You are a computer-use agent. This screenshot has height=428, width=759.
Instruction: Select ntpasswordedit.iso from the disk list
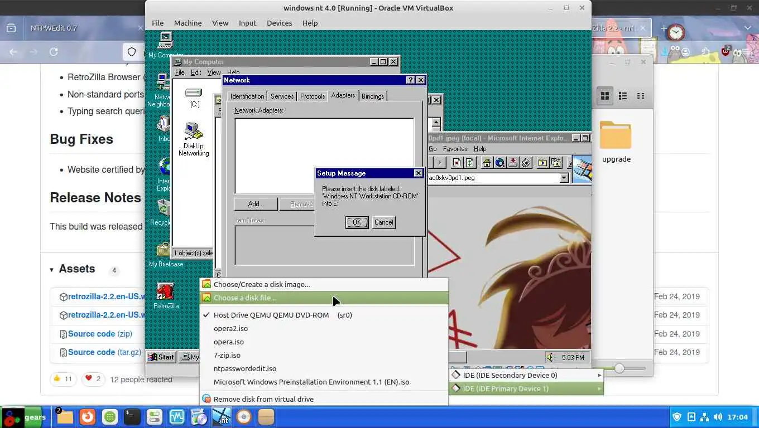[324, 368]
